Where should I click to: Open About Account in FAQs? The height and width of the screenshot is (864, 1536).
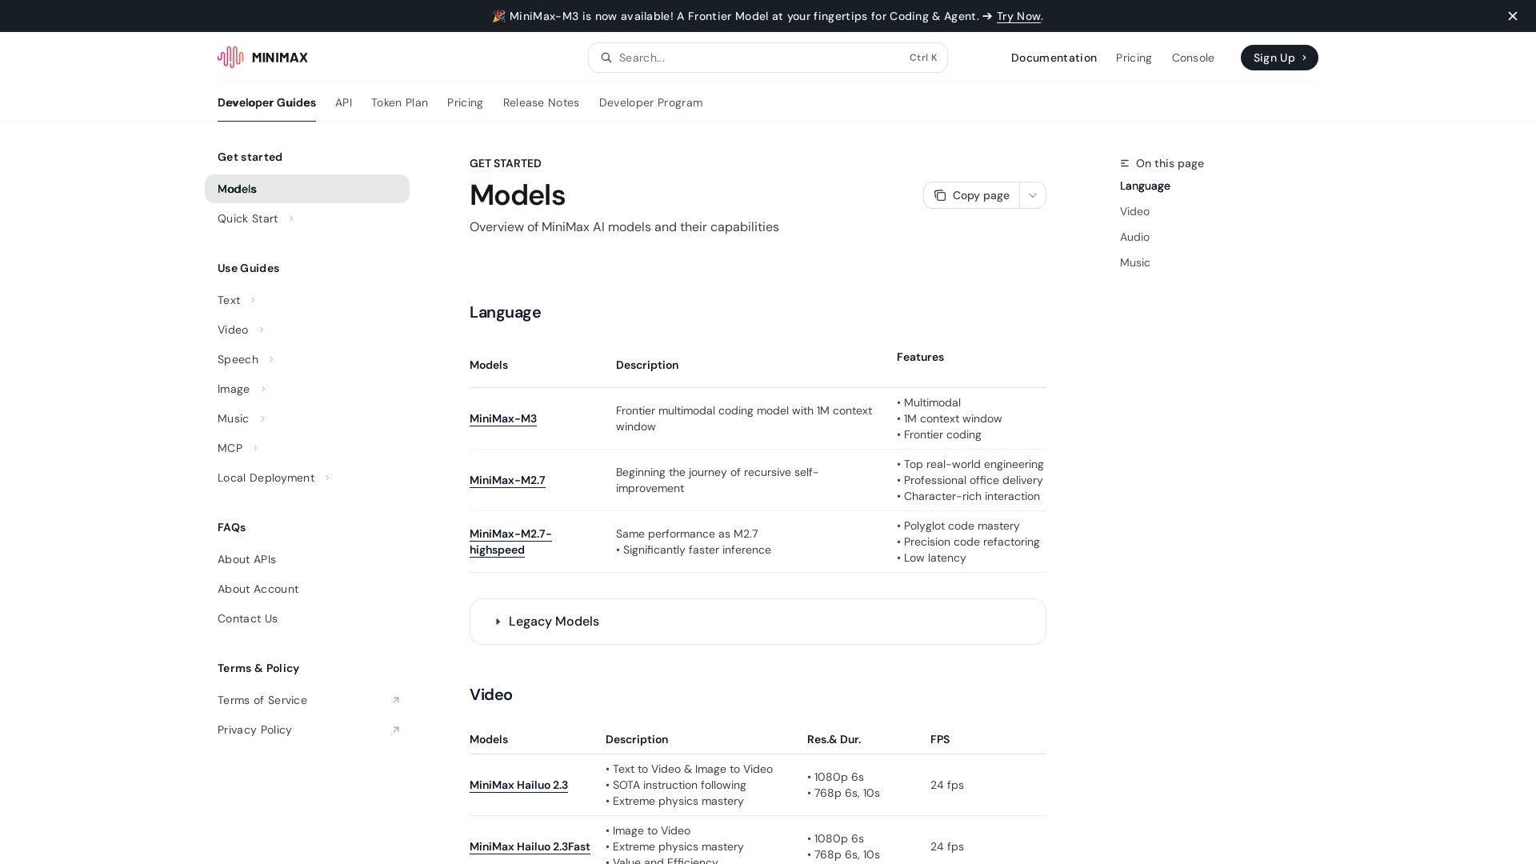pos(258,589)
